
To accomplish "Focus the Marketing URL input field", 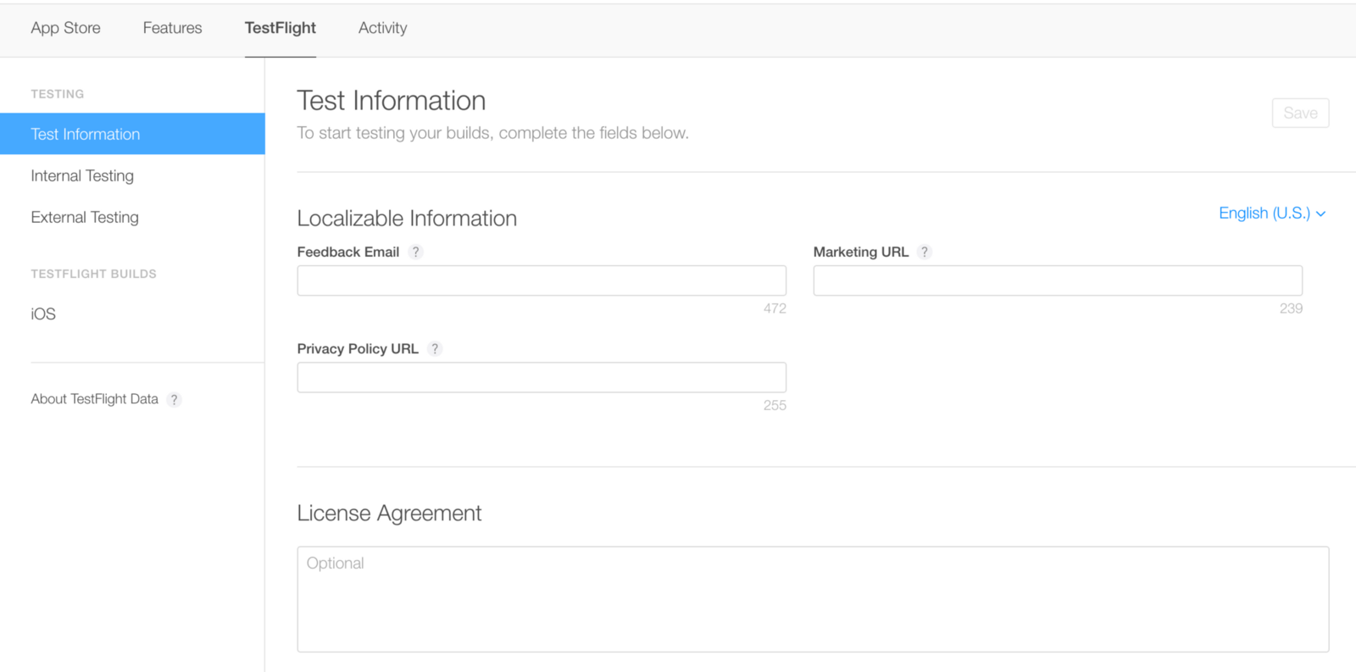I will tap(1058, 280).
